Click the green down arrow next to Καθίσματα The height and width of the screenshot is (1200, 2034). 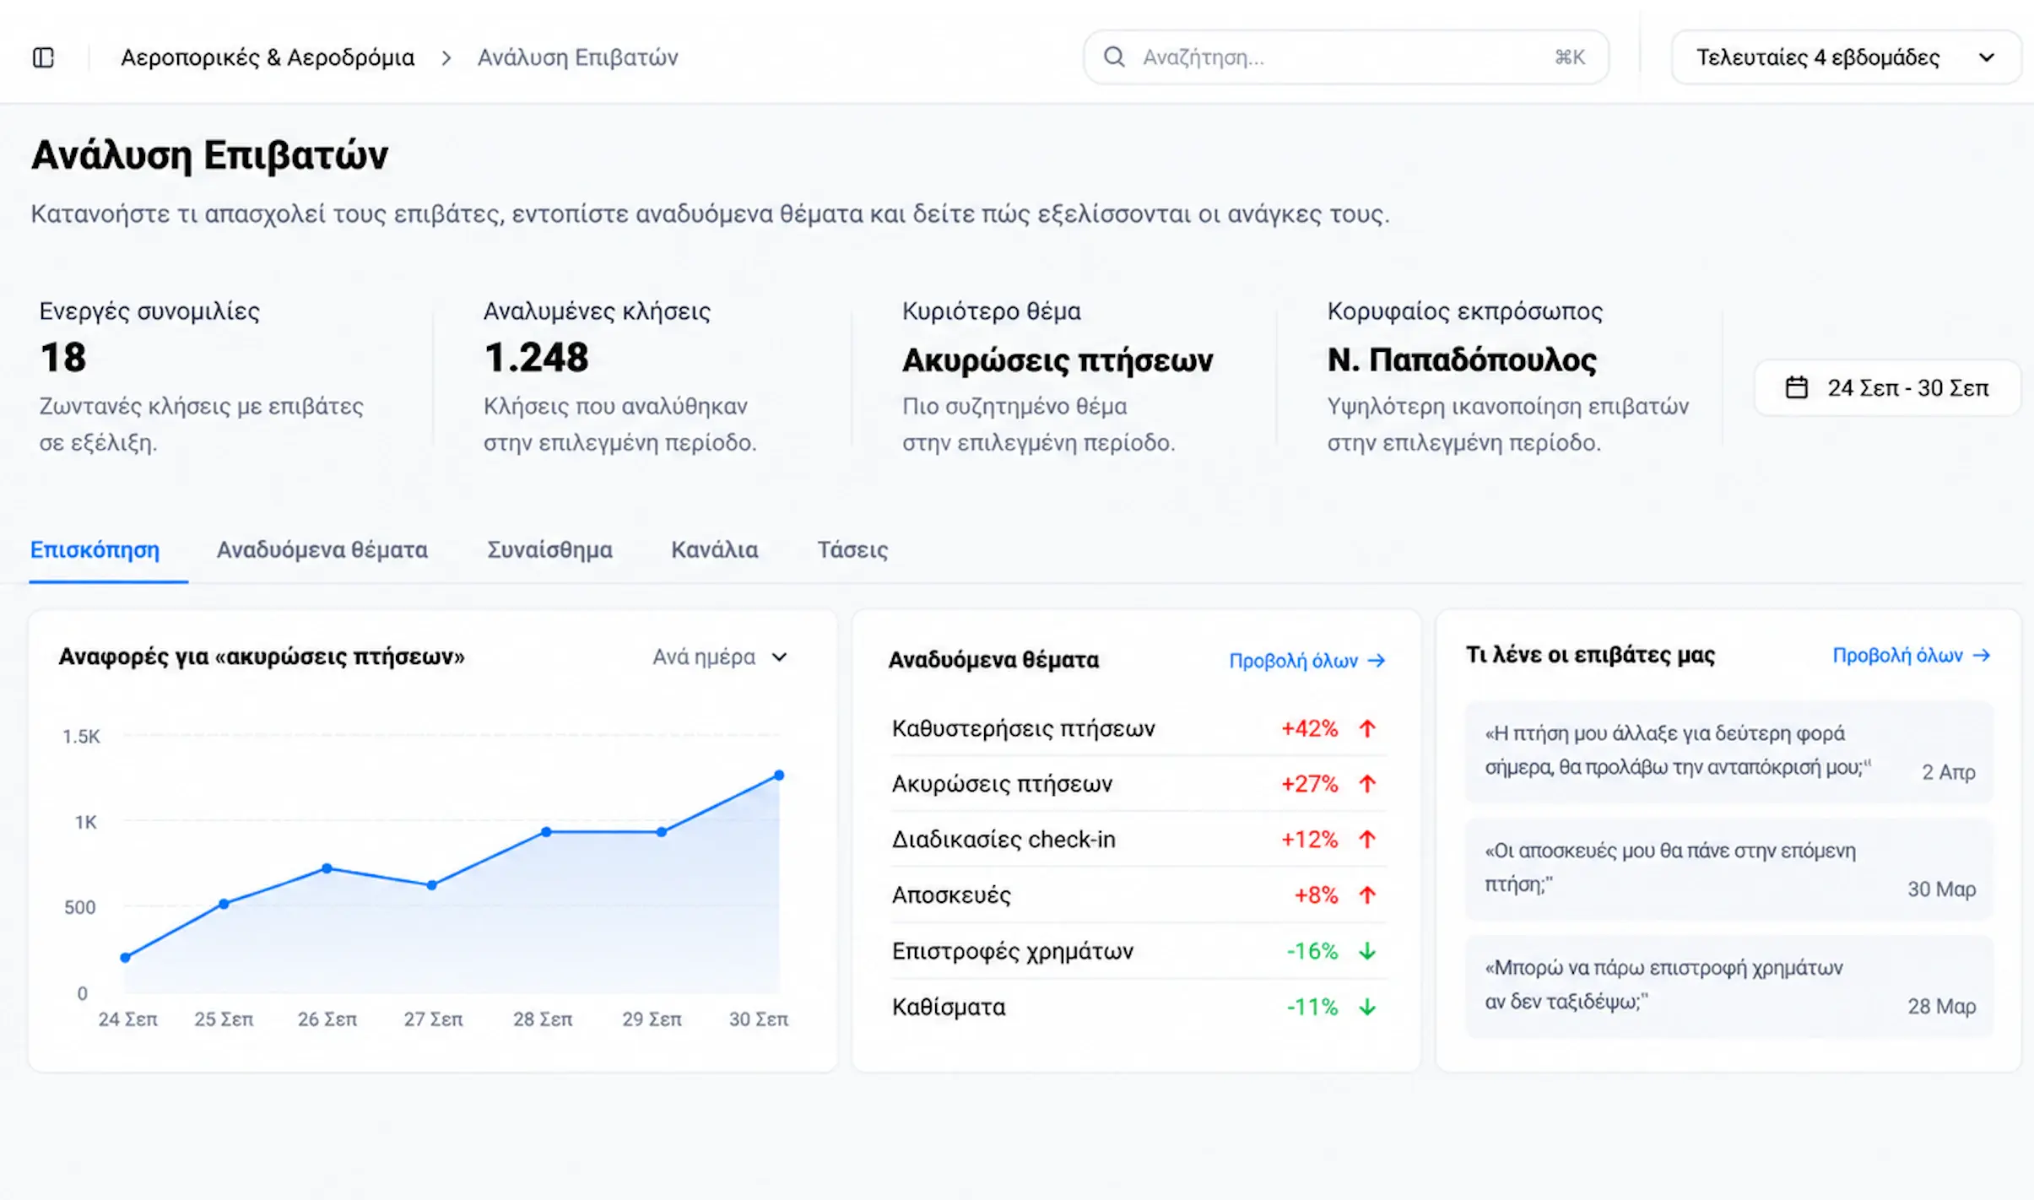(1367, 1007)
